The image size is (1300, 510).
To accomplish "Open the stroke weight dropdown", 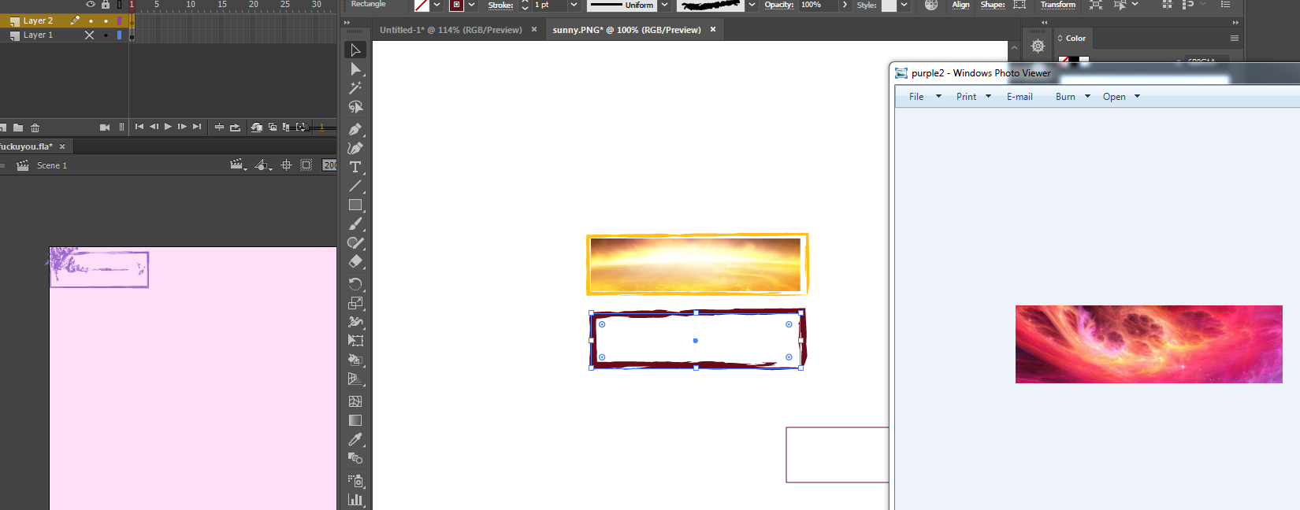I will [574, 6].
